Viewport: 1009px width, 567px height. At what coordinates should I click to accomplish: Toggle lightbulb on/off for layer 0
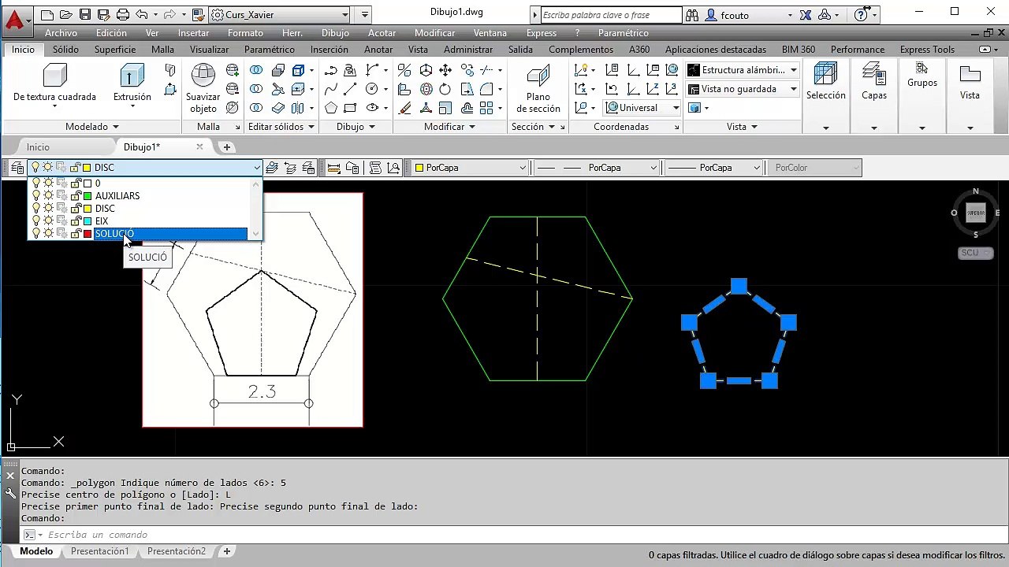(x=35, y=183)
